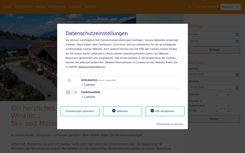Click Buchen Abreise date field 22.04.2025
This screenshot has height=153, width=245.
pos(214,87)
